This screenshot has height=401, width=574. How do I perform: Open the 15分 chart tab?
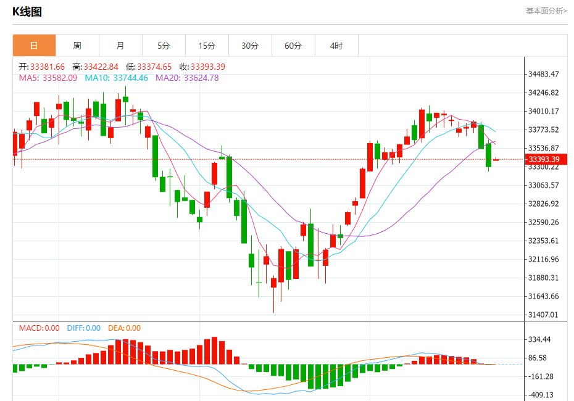[x=207, y=46]
